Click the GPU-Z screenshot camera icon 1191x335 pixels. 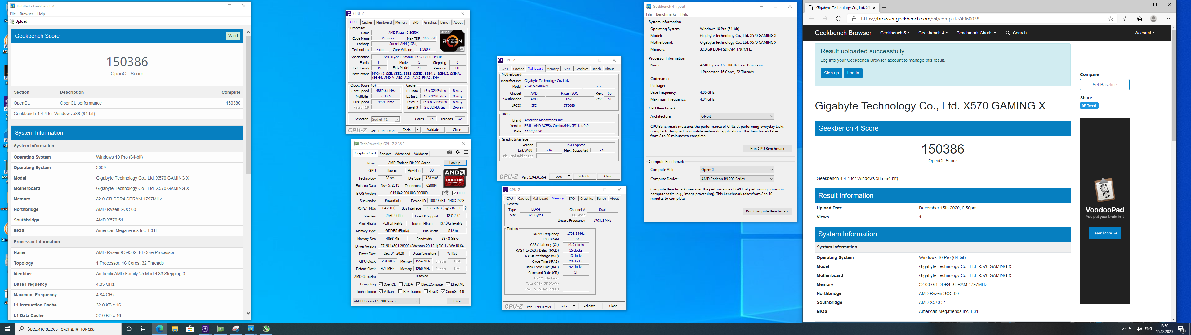coord(449,152)
